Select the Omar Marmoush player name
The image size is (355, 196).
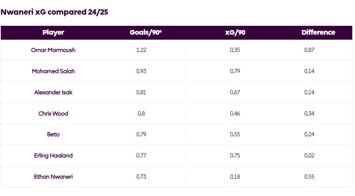(x=53, y=50)
